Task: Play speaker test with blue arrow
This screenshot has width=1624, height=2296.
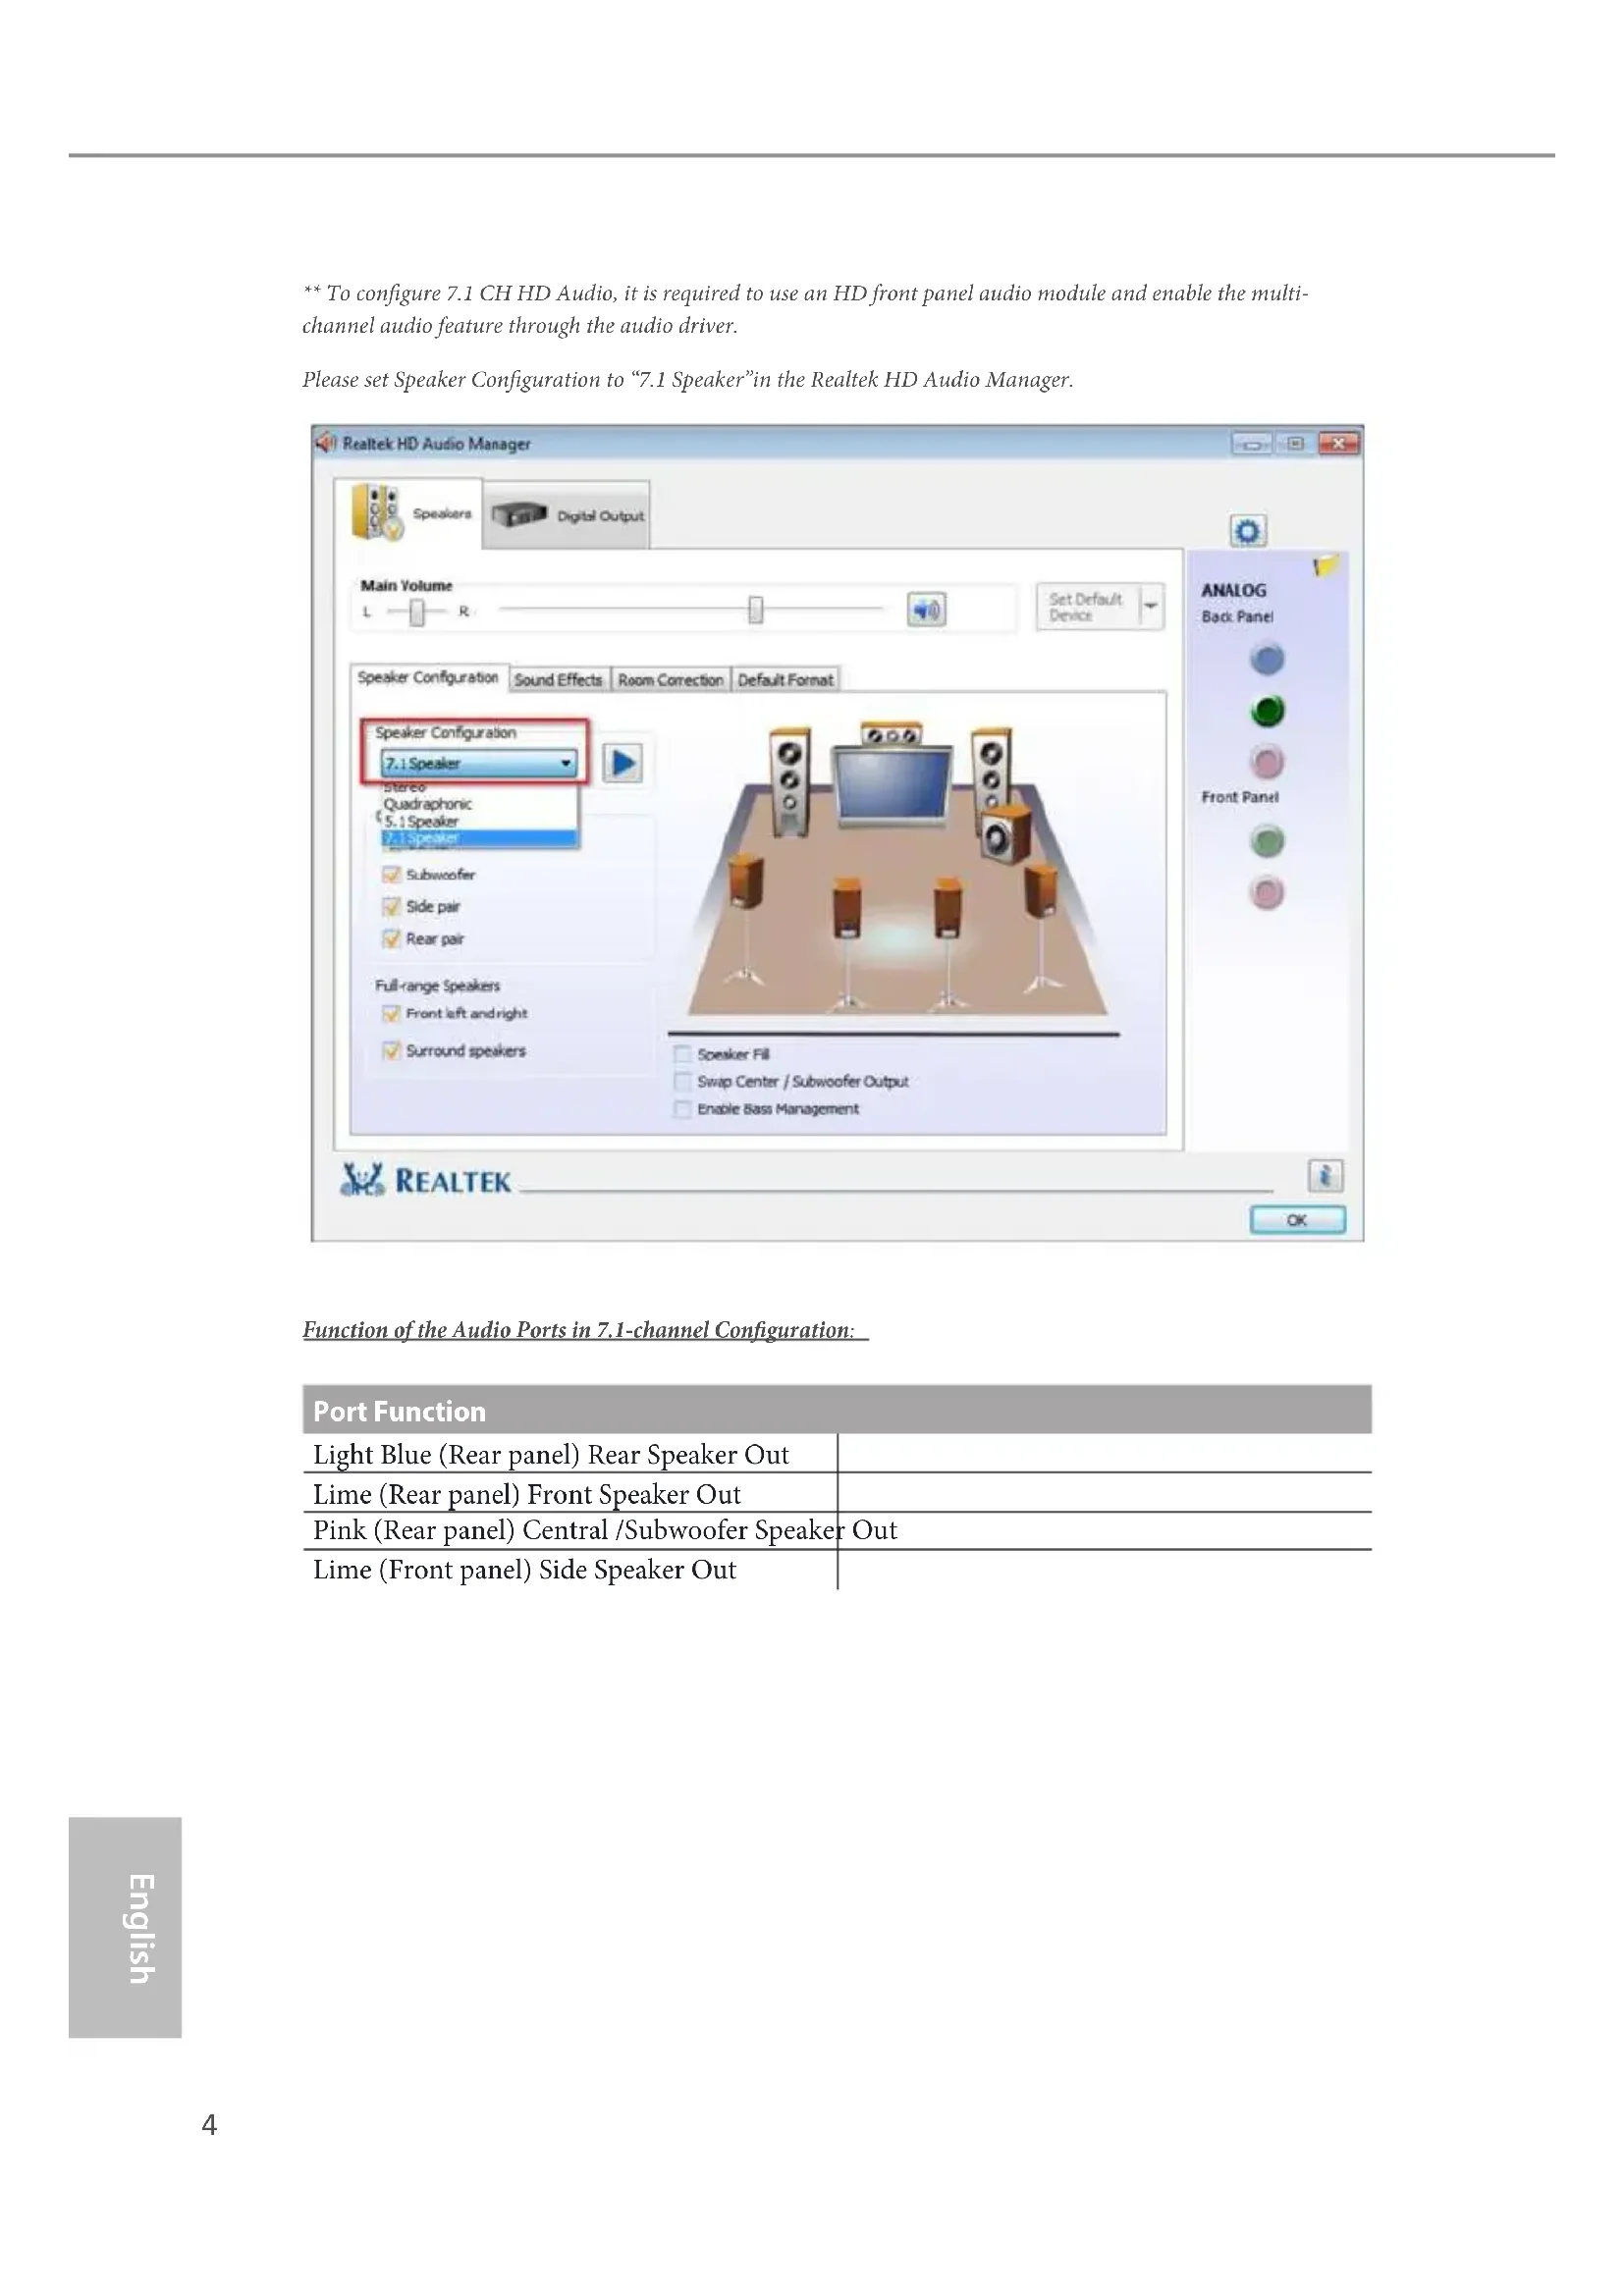Action: 623,764
